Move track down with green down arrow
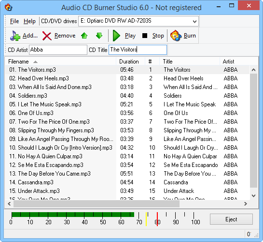 99,36
